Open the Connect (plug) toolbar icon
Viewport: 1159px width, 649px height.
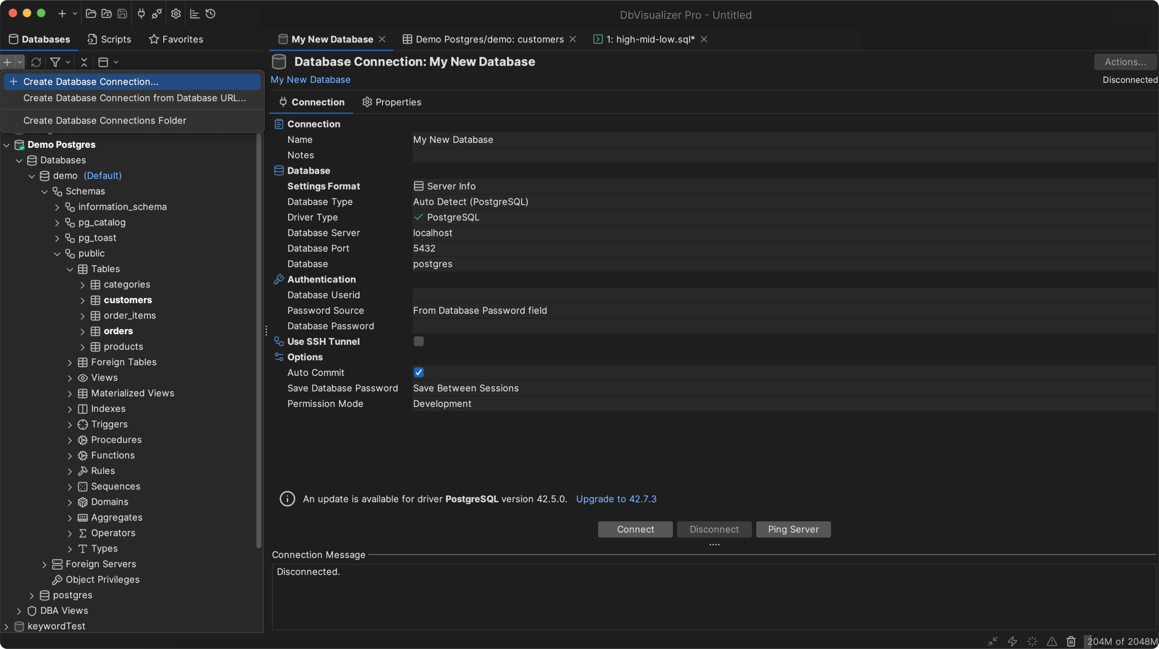[x=141, y=13]
